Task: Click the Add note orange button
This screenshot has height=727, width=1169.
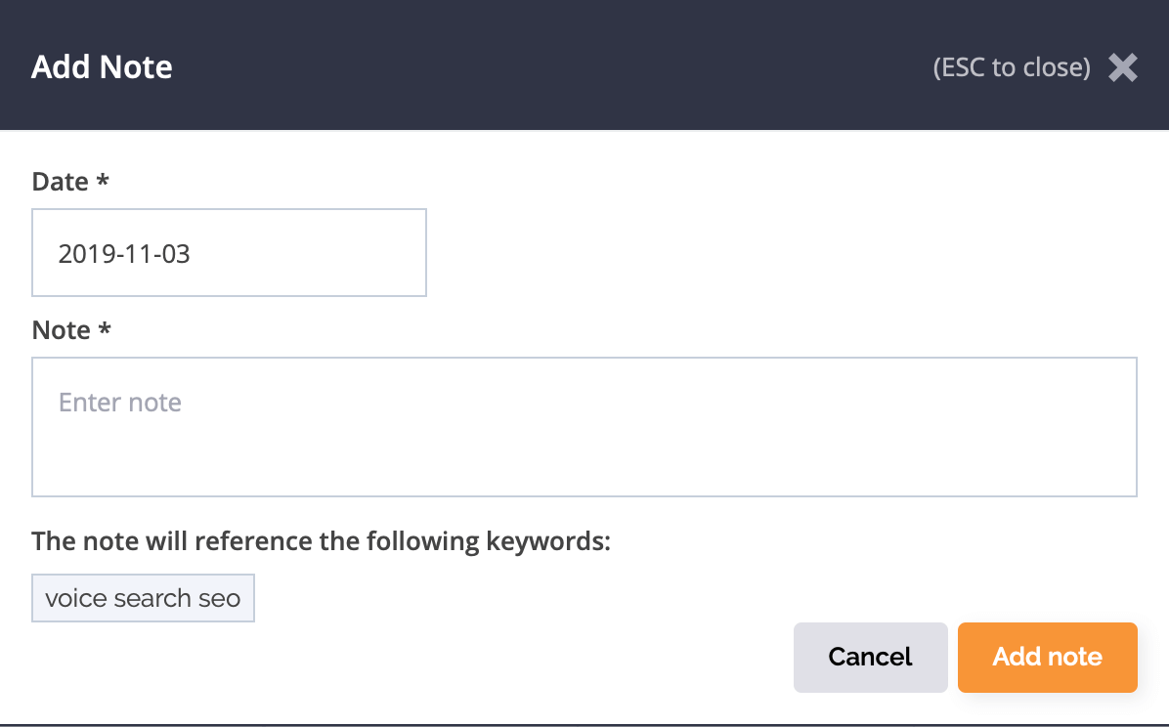Action: (1047, 657)
